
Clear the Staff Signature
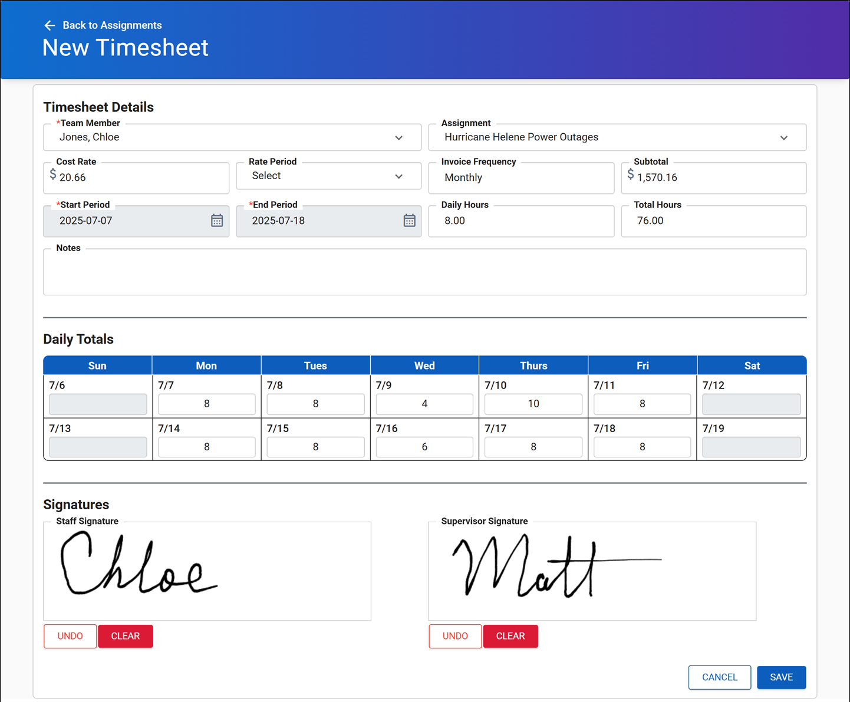tap(125, 636)
